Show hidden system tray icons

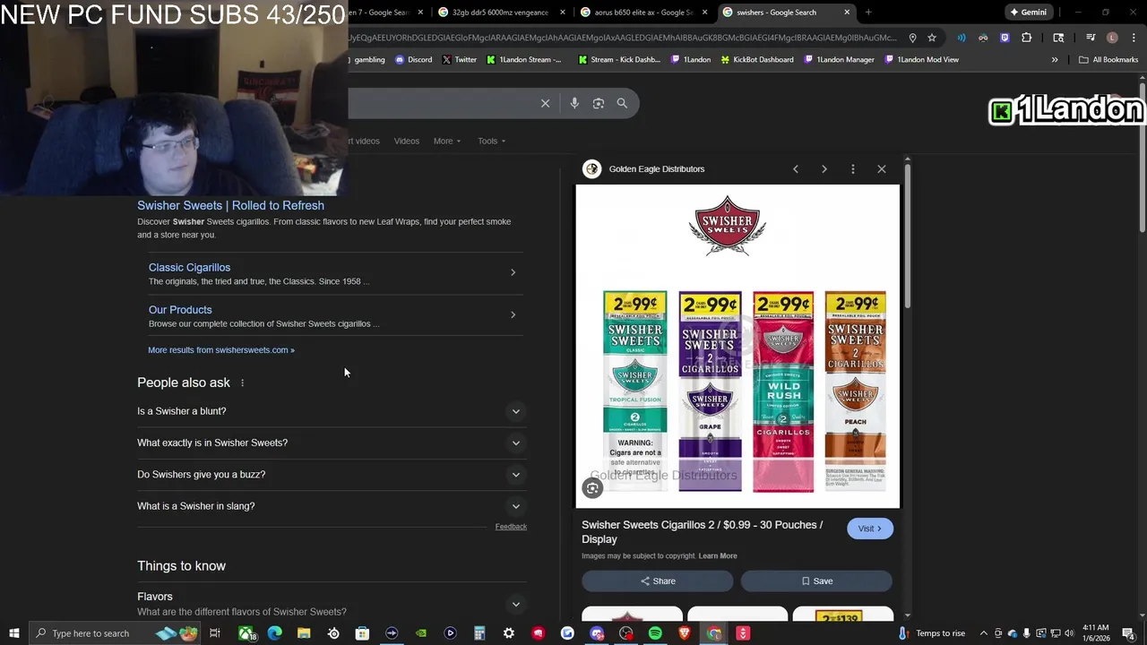984,633
